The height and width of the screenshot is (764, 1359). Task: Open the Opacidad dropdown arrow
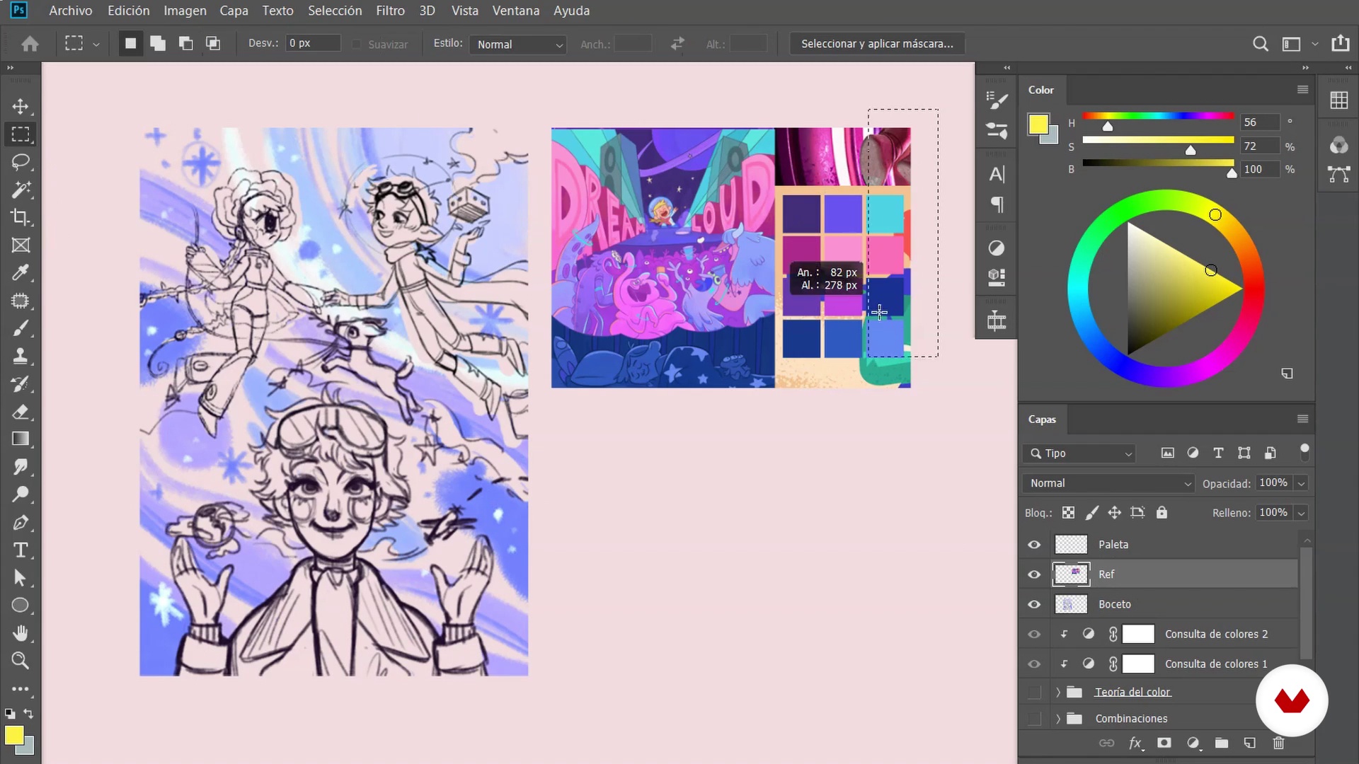(1301, 483)
